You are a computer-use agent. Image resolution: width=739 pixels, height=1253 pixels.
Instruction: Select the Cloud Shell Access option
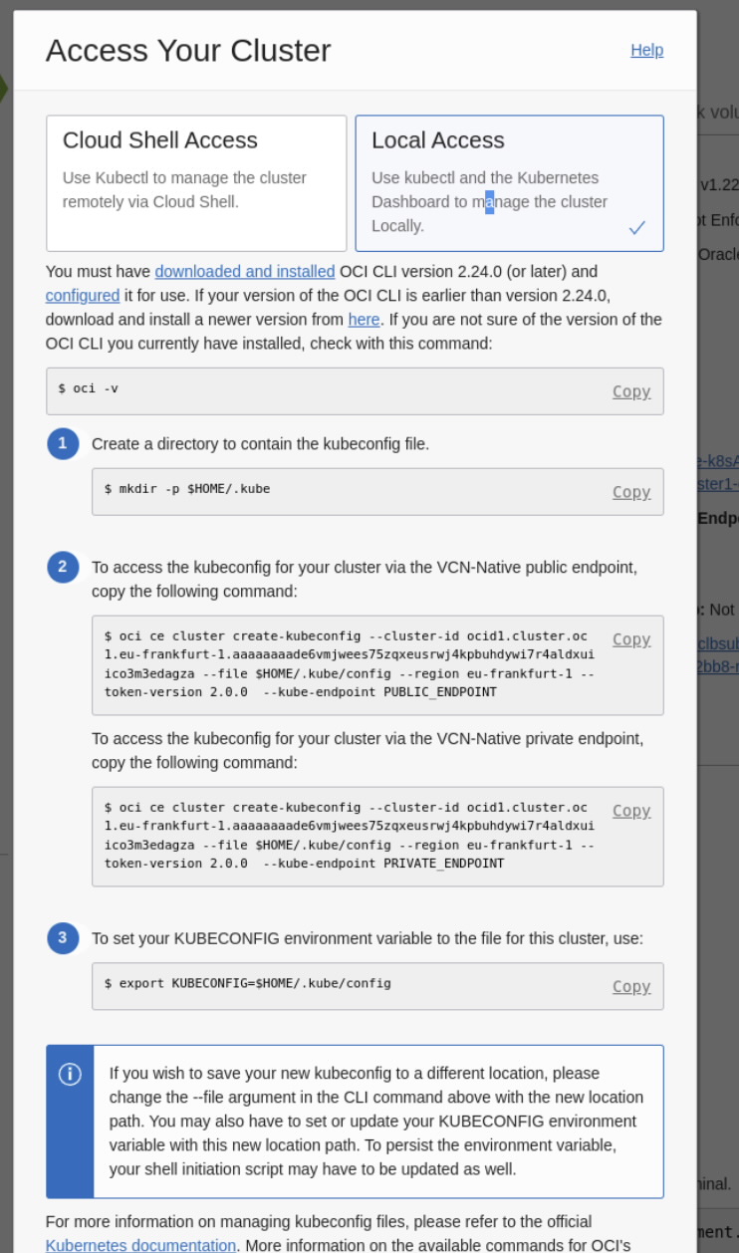coord(196,183)
